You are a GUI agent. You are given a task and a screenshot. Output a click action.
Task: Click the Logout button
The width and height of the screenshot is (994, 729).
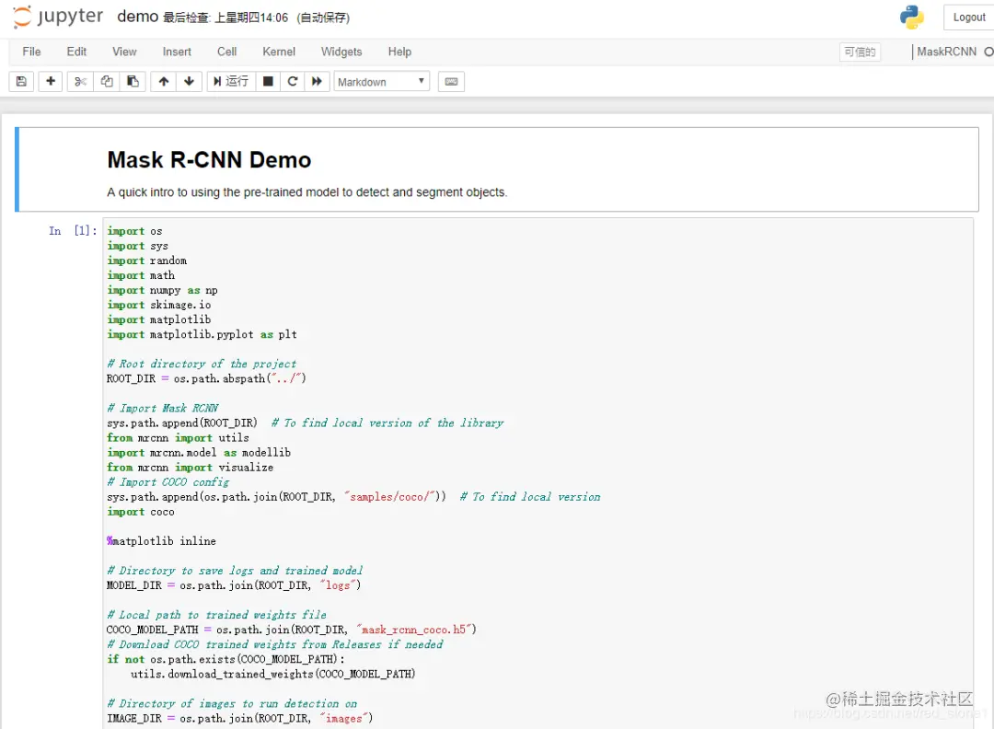[968, 17]
